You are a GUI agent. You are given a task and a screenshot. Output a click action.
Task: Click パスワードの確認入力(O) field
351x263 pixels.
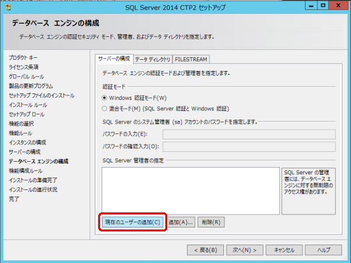click(x=249, y=147)
